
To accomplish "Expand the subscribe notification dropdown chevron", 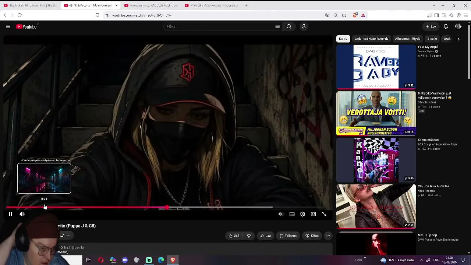I will pos(68,236).
